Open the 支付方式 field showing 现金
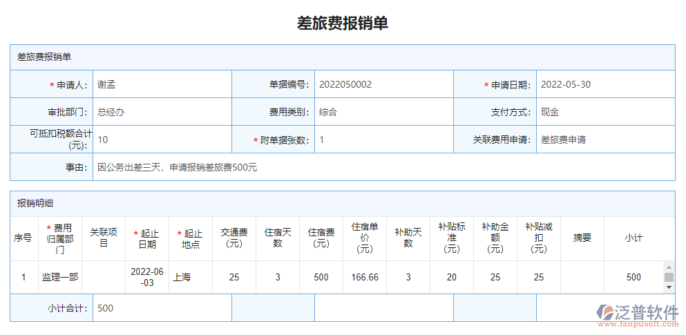Image resolution: width=686 pixels, height=335 pixels. [x=604, y=112]
